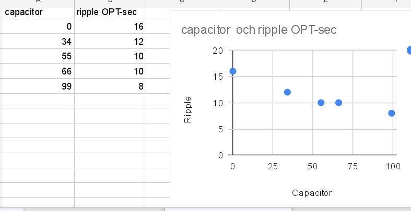Select the cell with value 99
The width and height of the screenshot is (411, 211).
tap(38, 86)
